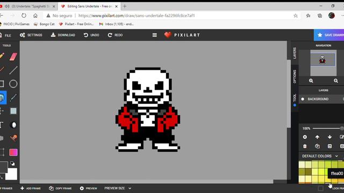Redo the last action

pyautogui.click(x=115, y=35)
